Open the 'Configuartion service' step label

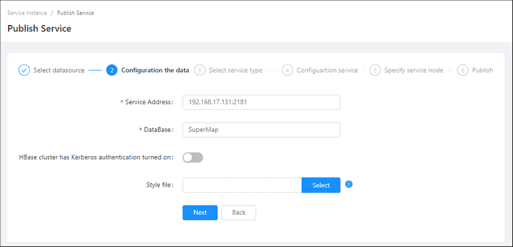point(327,70)
